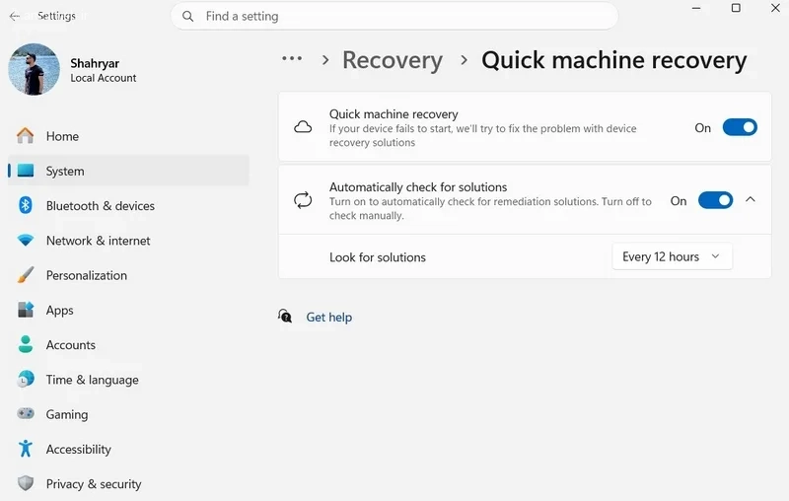Screen dimensions: 789x501
Task: Maximize the Settings window
Action: pyautogui.click(x=736, y=8)
